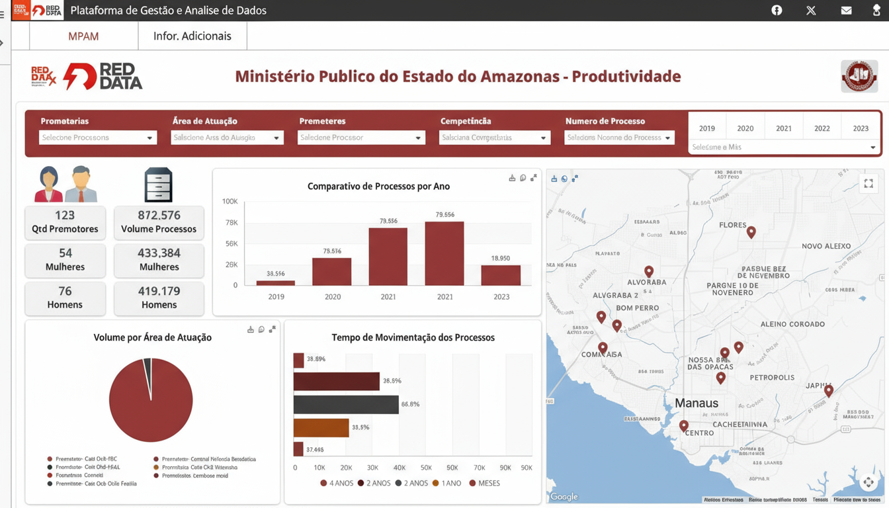Image resolution: width=889 pixels, height=508 pixels.
Task: Click the comment icon on pie chart panel
Action: tap(261, 329)
